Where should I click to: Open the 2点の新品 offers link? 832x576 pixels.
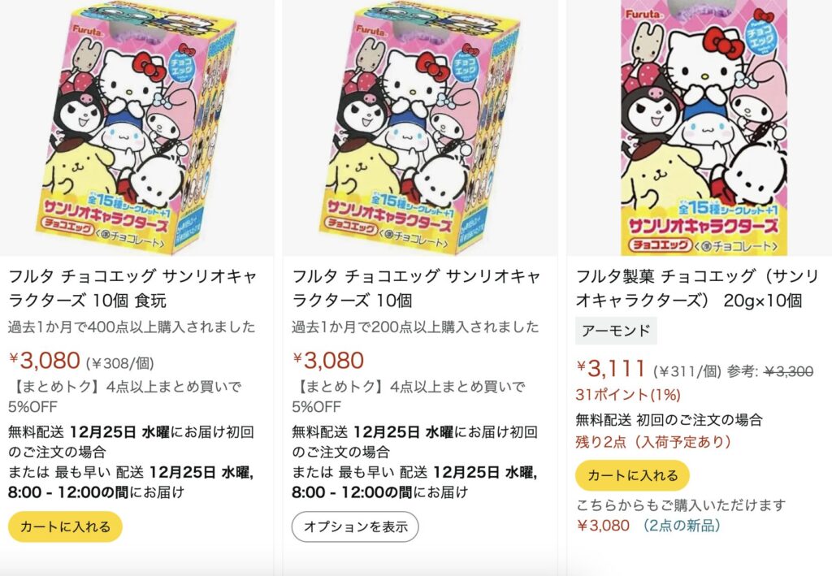(682, 526)
